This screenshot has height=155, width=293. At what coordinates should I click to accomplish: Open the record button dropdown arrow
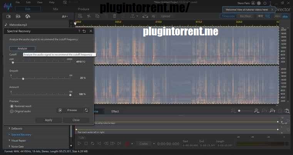coord(132,144)
